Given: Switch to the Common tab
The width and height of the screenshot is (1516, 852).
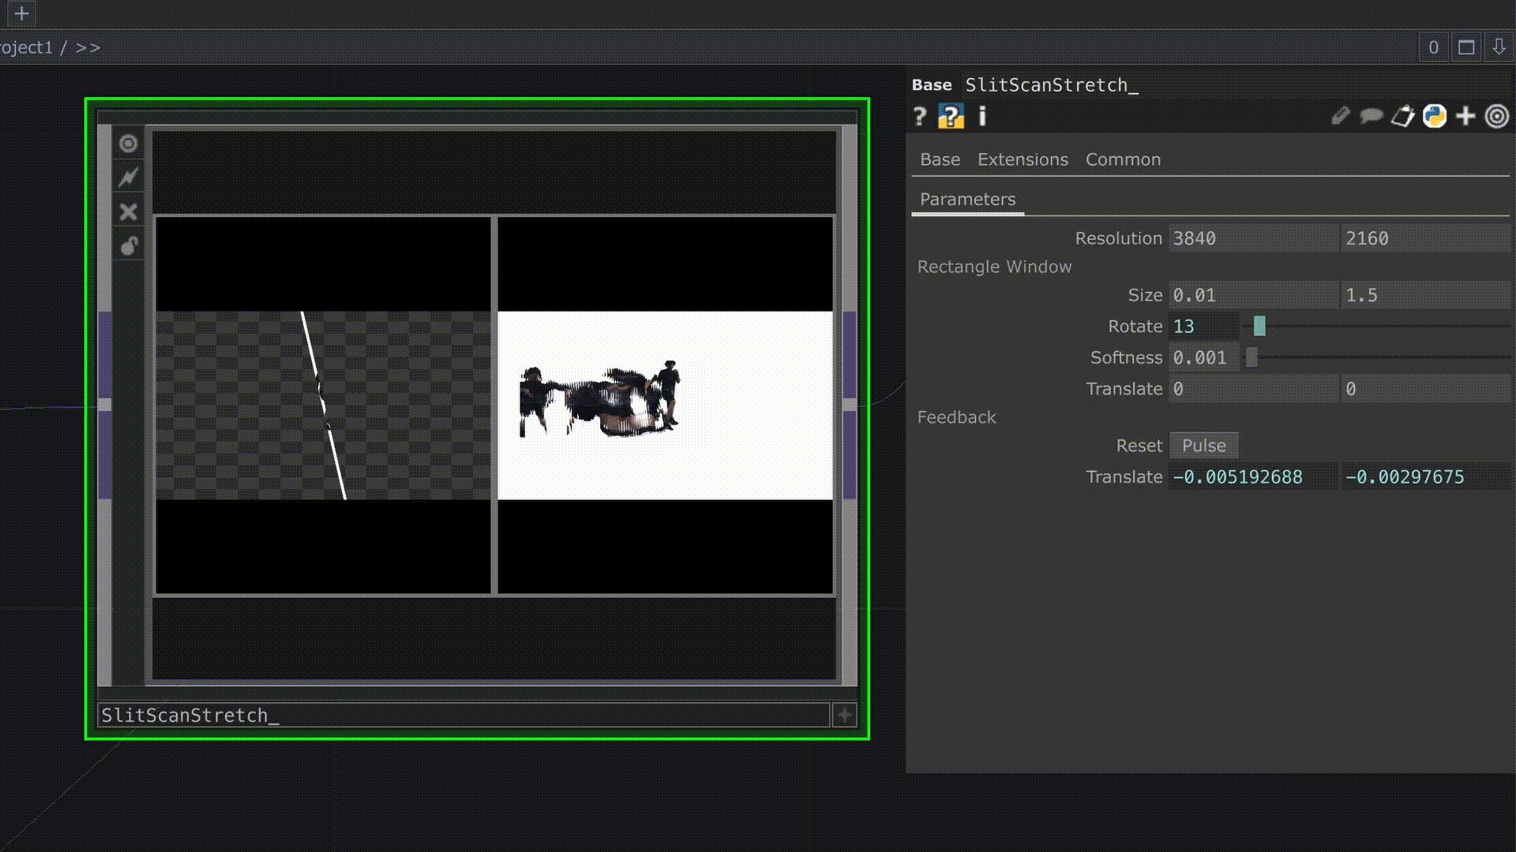Looking at the screenshot, I should (x=1123, y=159).
